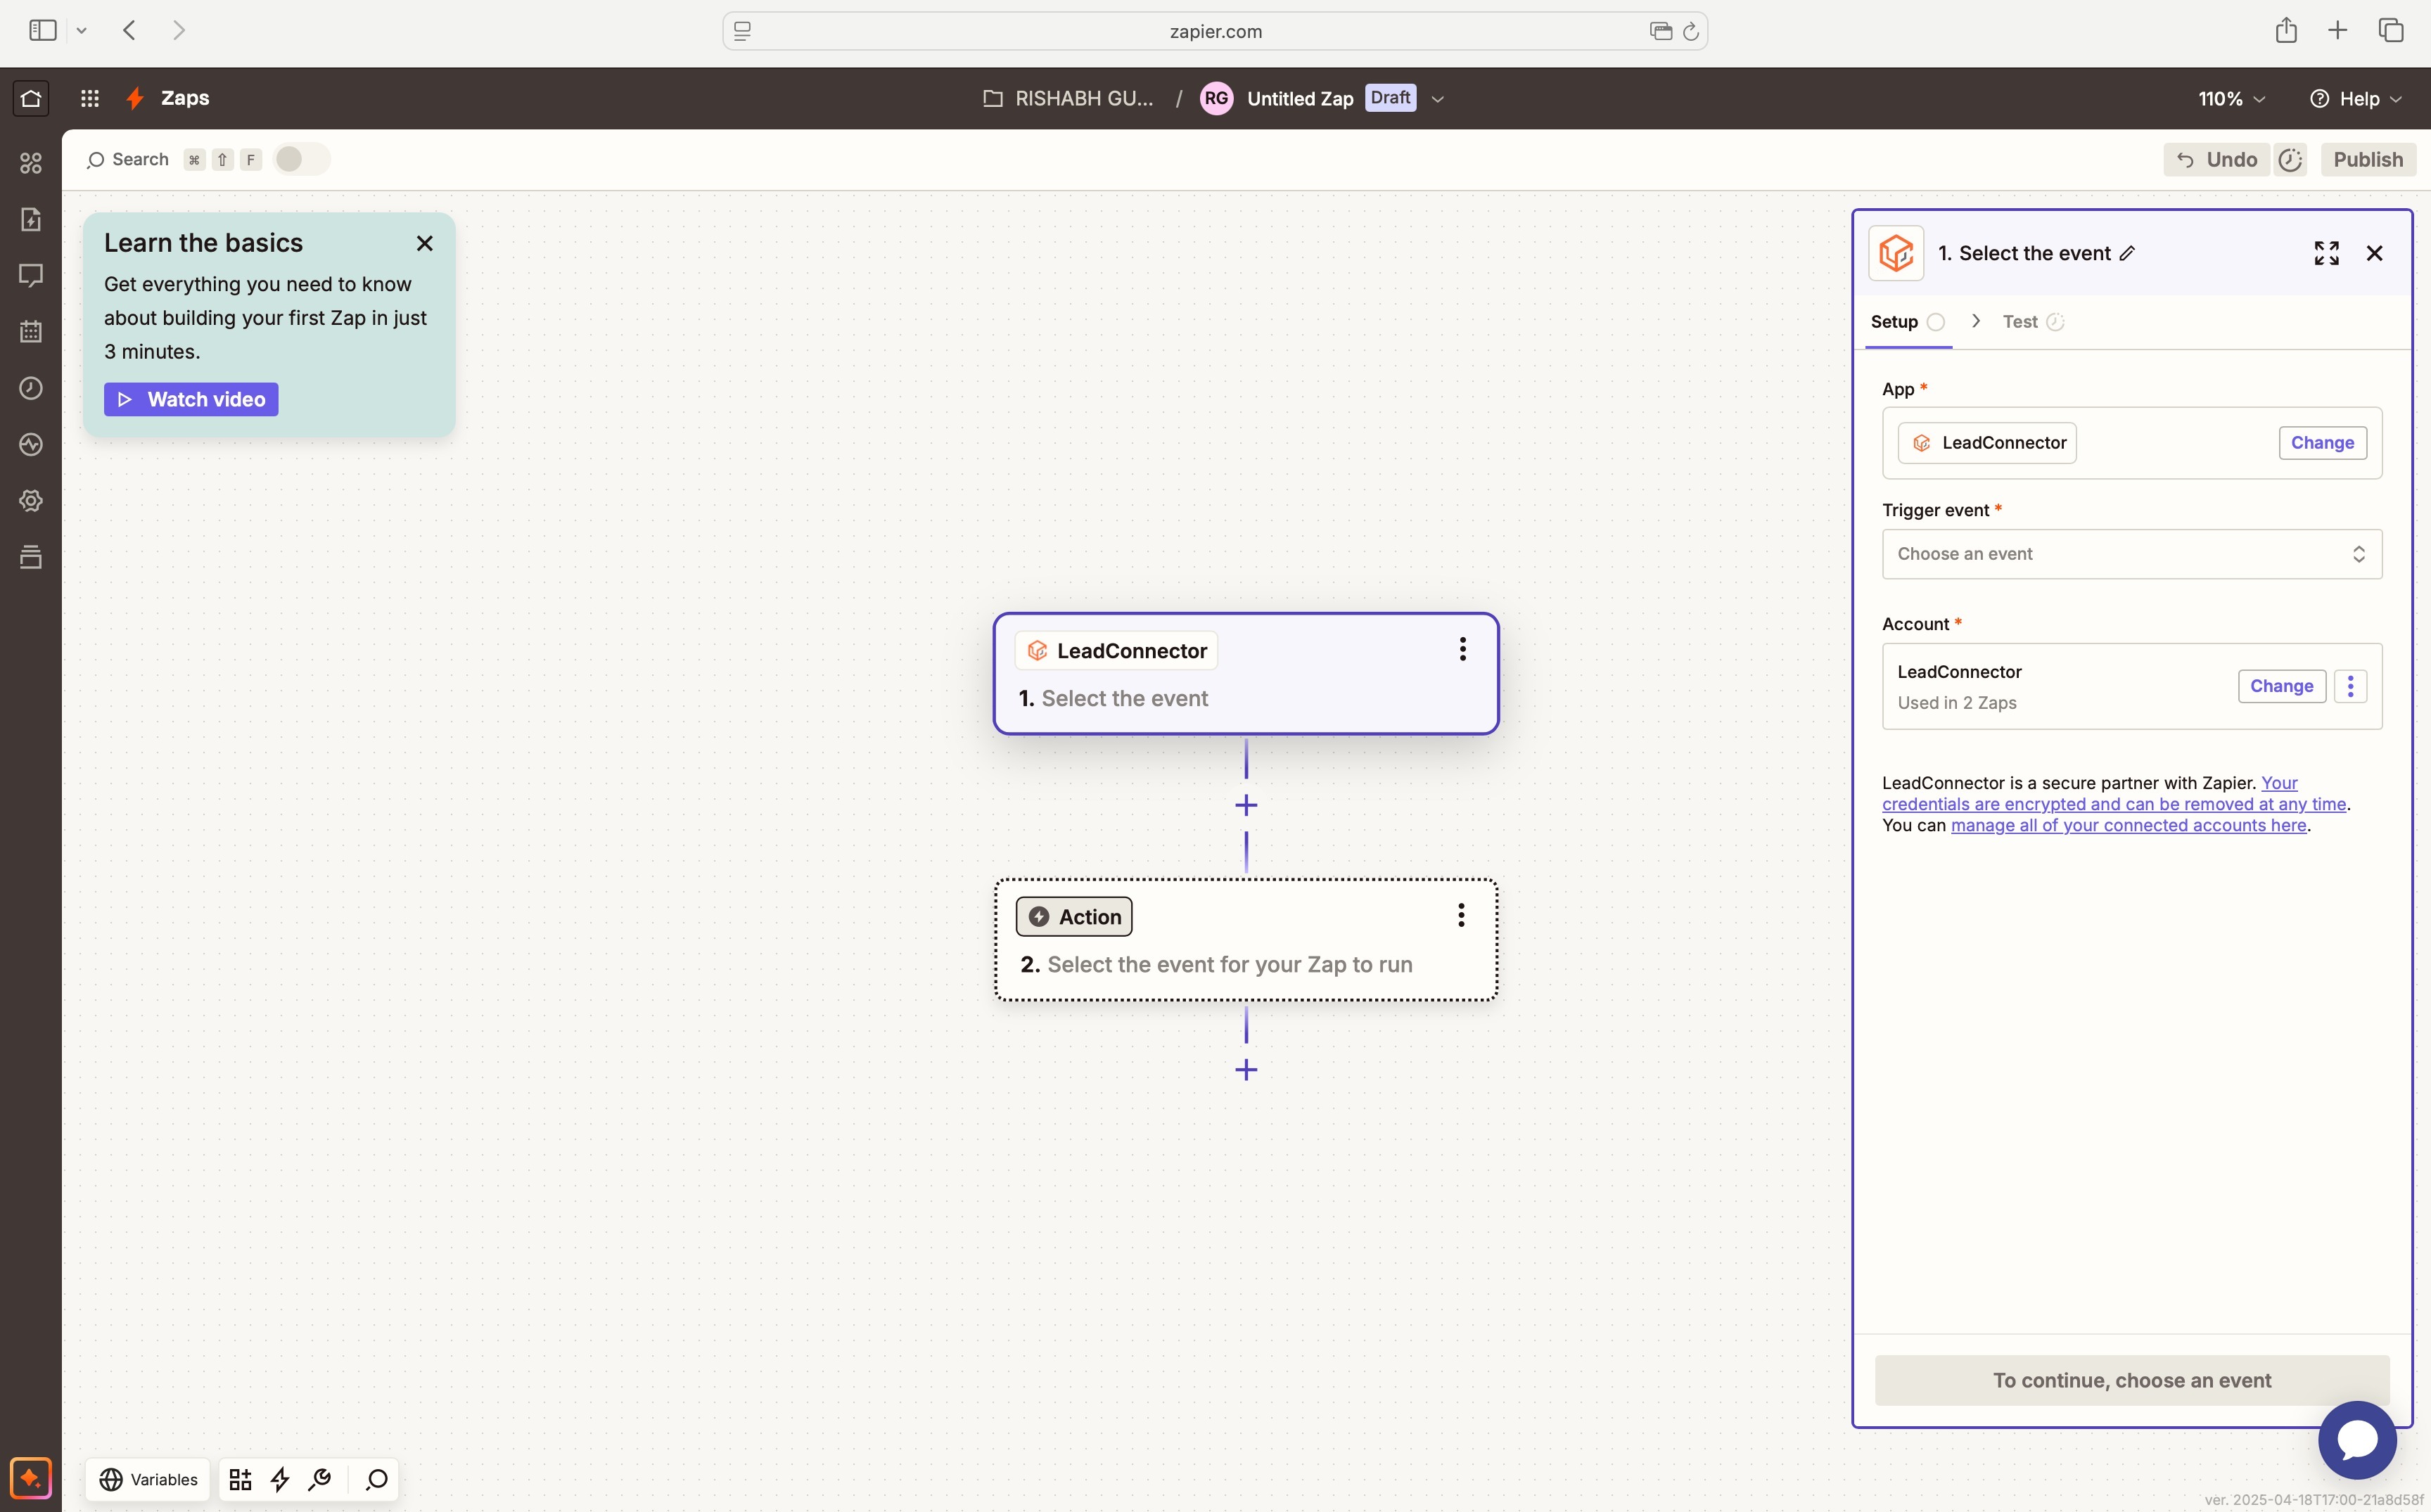The height and width of the screenshot is (1512, 2431).
Task: Expand the Untitled Zap draft chevron
Action: point(1438,99)
